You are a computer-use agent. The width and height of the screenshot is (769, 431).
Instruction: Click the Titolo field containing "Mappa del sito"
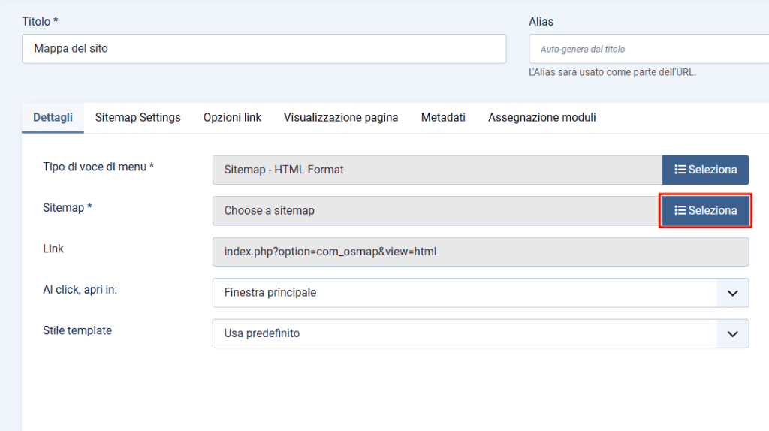(x=264, y=49)
